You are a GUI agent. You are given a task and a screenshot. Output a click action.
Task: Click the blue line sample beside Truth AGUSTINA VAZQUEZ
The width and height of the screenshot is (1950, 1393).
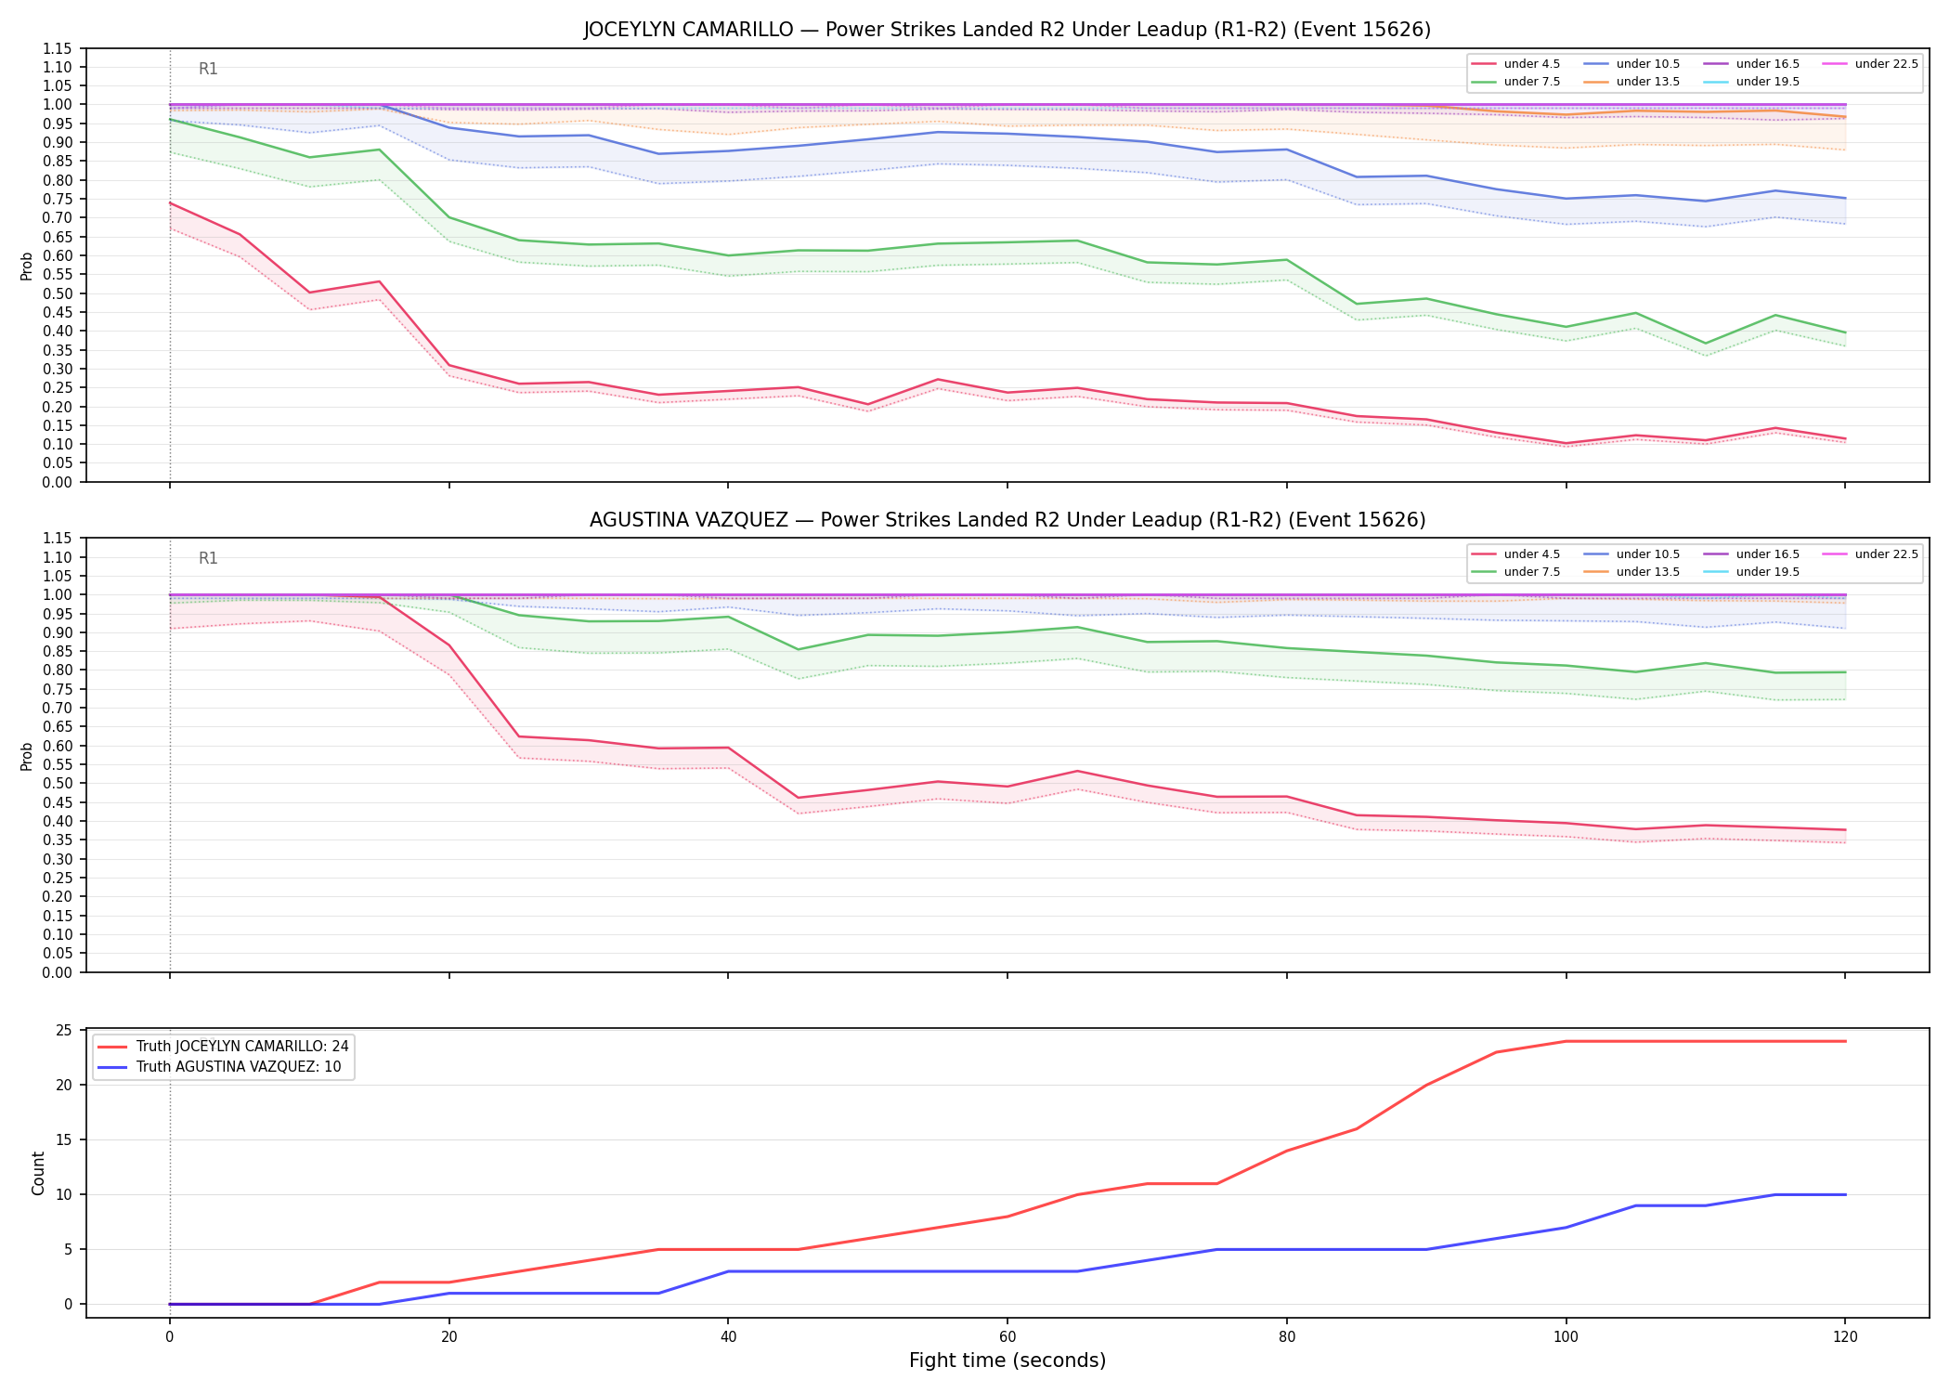112,1067
